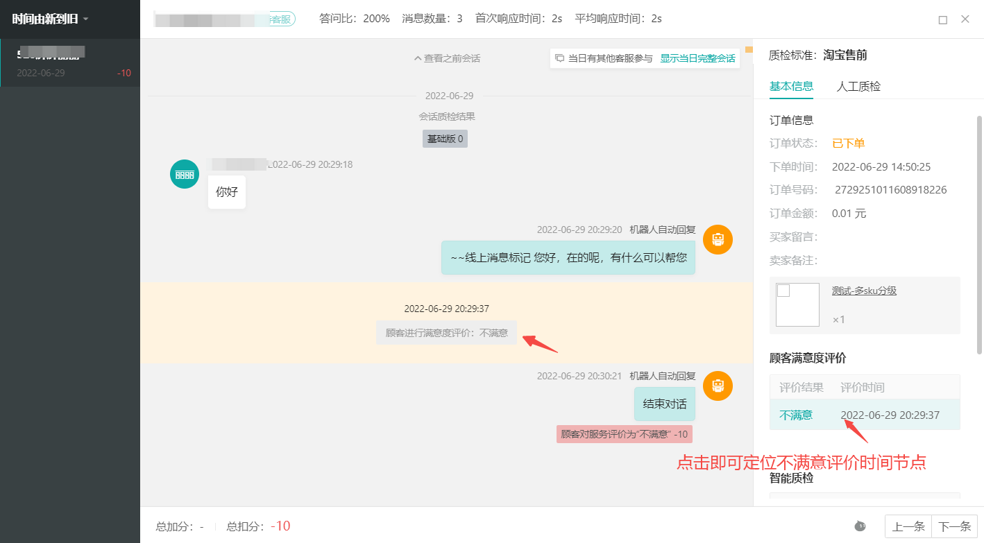Image resolution: width=984 pixels, height=543 pixels.
Task: Click evaluation time 2022-06-29 20:29:37 in table
Action: click(890, 415)
